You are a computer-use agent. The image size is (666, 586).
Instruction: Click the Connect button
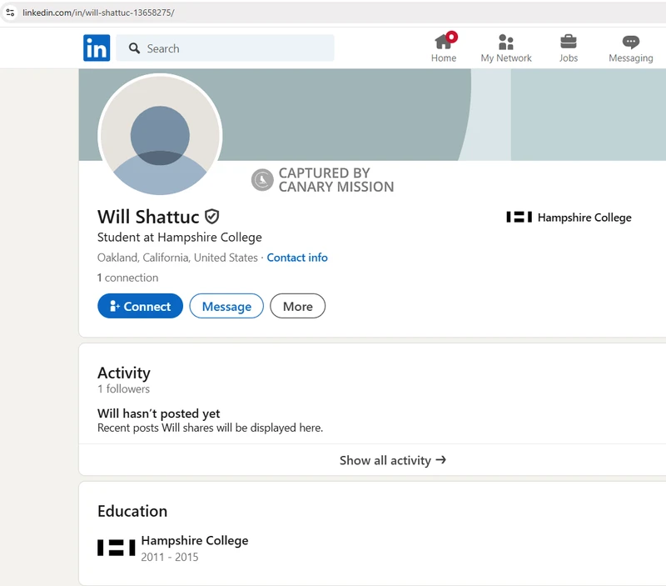pos(140,306)
